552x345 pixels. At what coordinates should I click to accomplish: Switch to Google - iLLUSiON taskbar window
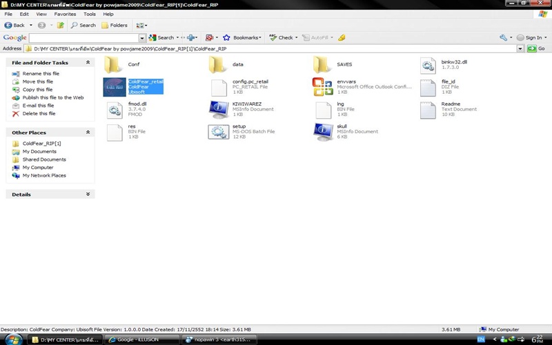pyautogui.click(x=142, y=339)
